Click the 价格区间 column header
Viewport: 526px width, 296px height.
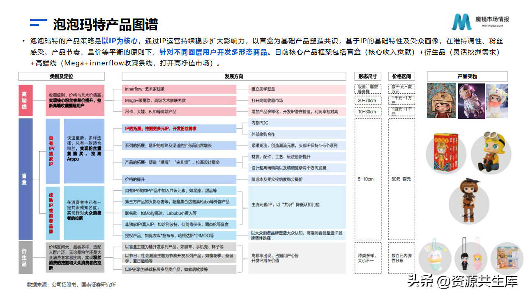(x=401, y=76)
